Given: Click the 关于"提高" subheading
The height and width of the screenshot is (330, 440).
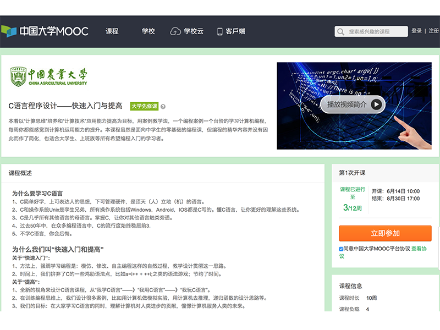Looking at the screenshot, I should point(26,282).
